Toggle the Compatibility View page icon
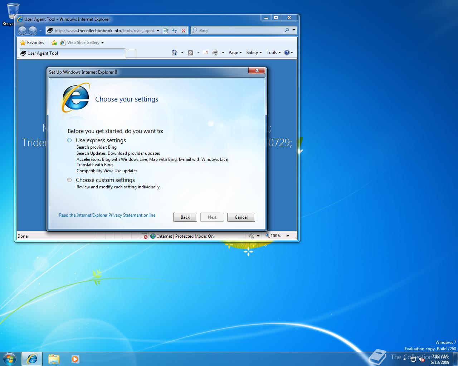The image size is (458, 366). point(166,31)
